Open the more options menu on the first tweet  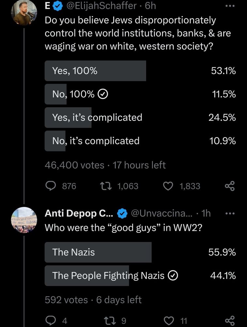pyautogui.click(x=230, y=6)
